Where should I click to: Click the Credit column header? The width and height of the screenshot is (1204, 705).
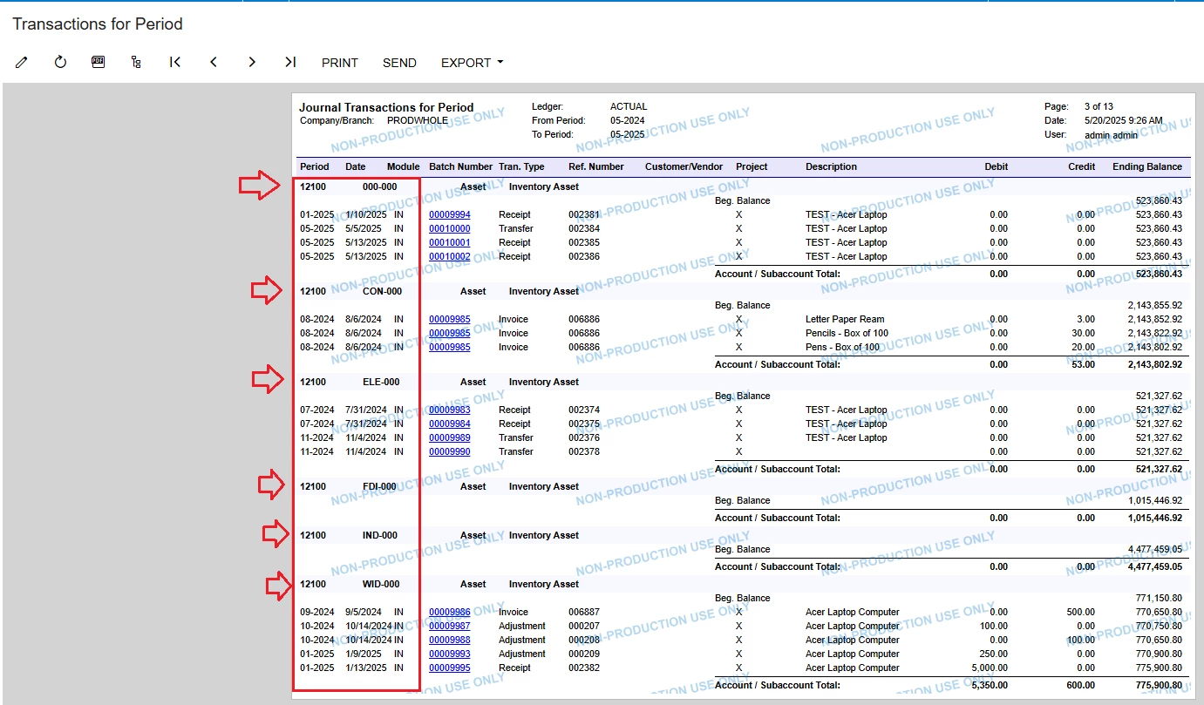click(x=1082, y=166)
